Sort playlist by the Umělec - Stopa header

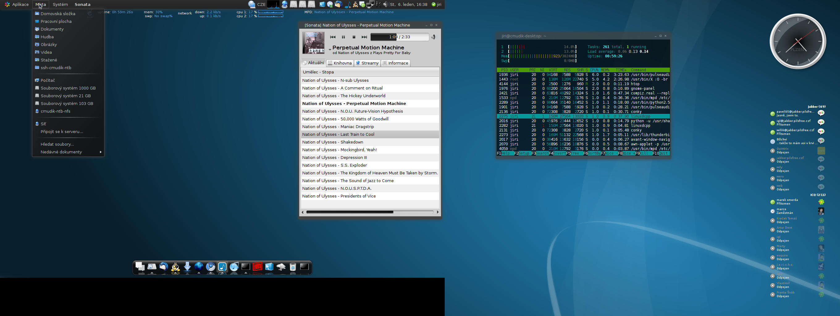[370, 72]
